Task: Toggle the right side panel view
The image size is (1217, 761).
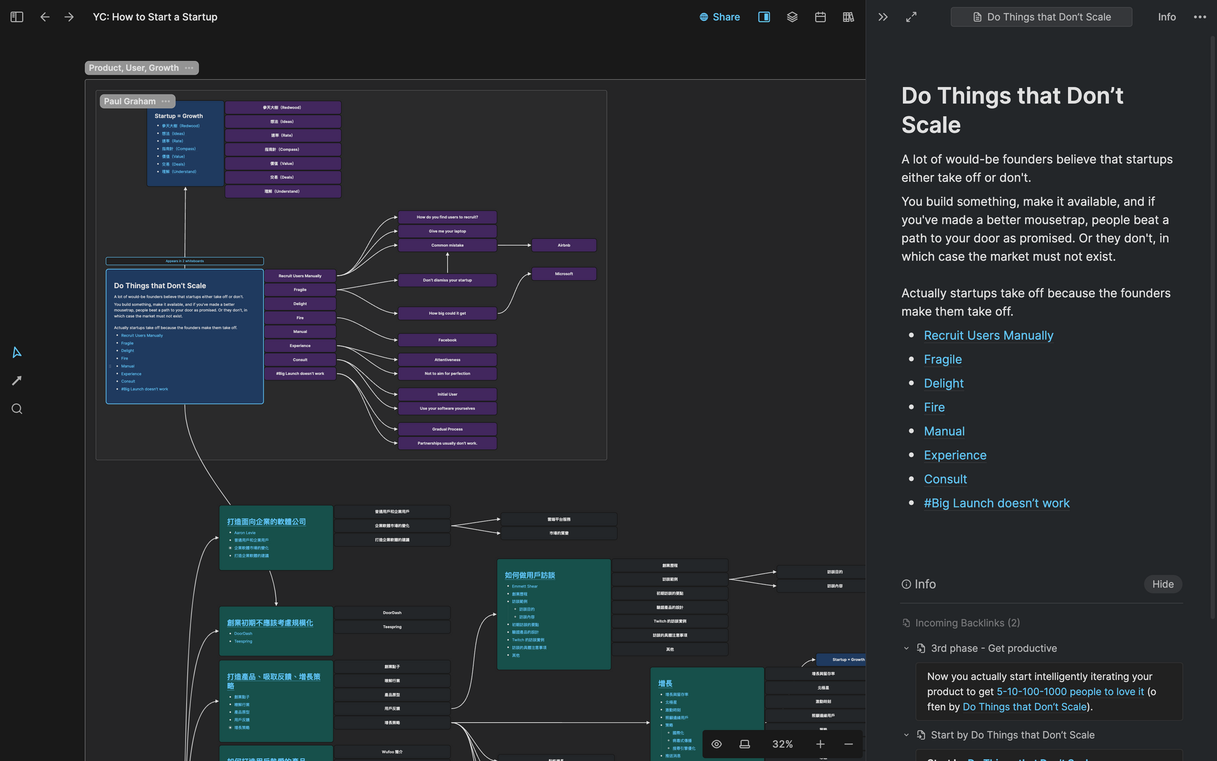Action: [764, 17]
